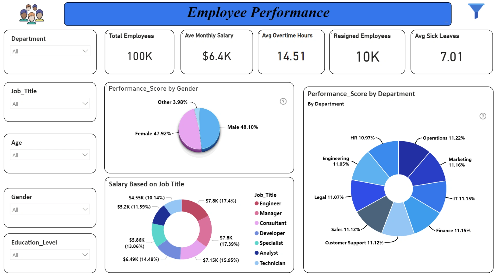Click the Resigned Employees 10K card
Image resolution: width=495 pixels, height=278 pixels.
point(367,52)
